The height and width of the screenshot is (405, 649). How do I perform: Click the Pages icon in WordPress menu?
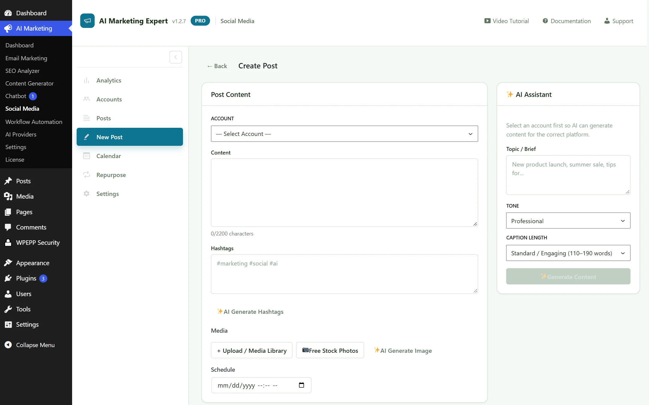(x=8, y=212)
